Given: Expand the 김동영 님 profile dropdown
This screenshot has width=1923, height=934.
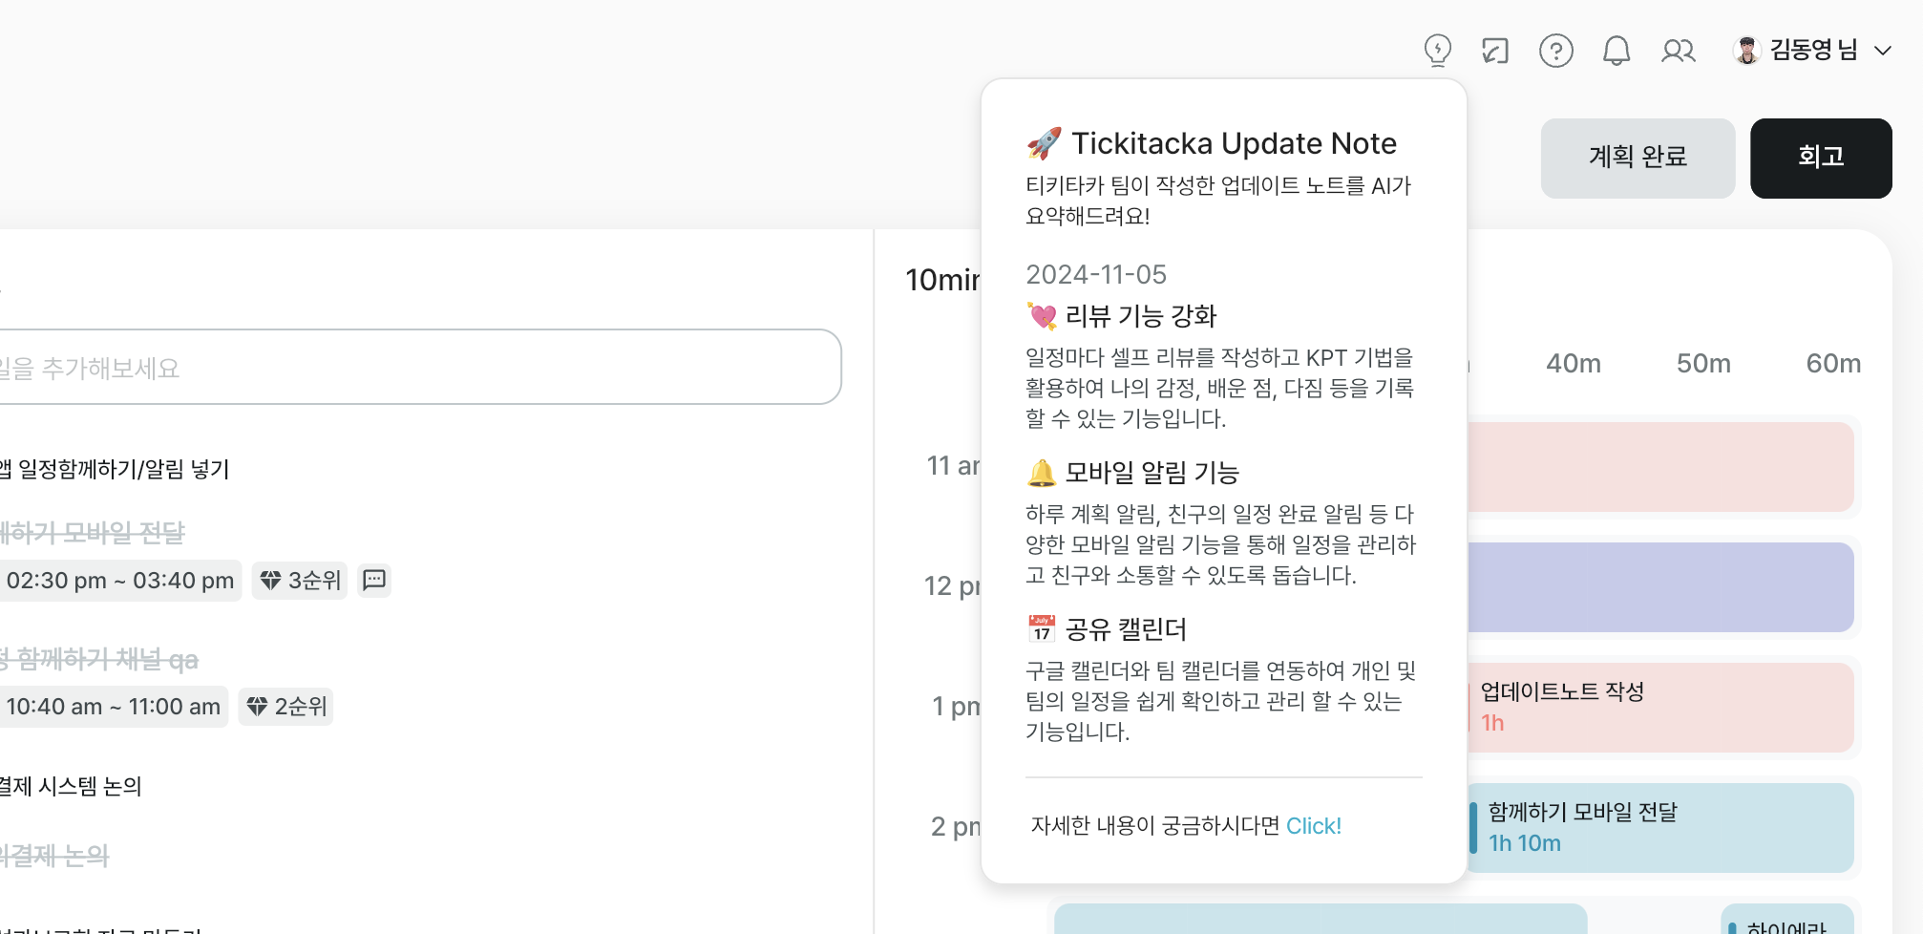Looking at the screenshot, I should 1882,51.
